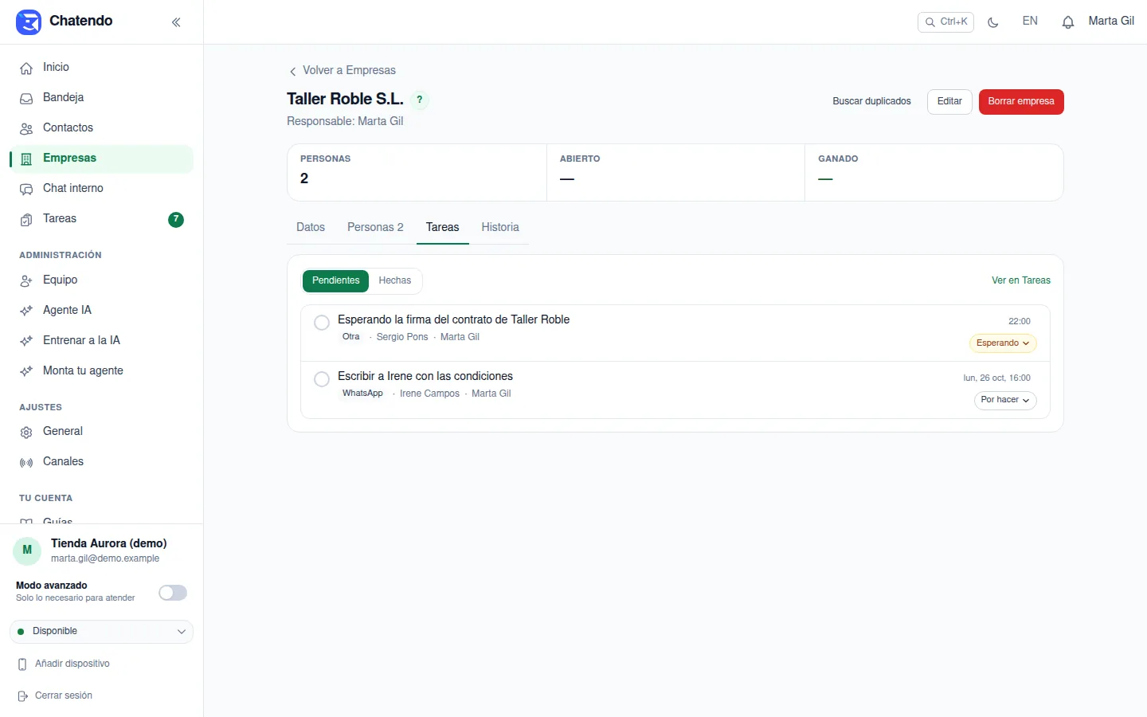Switch to the Datos tab
Screen dimensions: 1147x717
(x=311, y=228)
